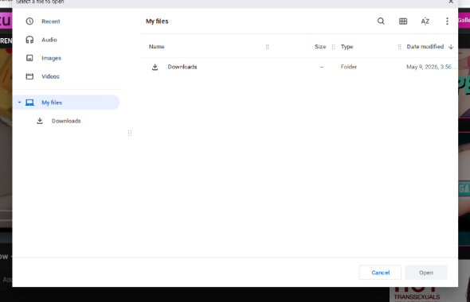Switch to thumbnail grid view

pos(403,21)
